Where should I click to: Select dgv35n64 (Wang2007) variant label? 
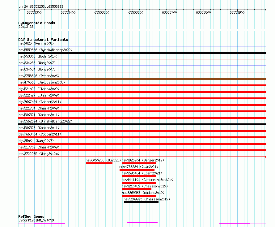(x=36, y=141)
